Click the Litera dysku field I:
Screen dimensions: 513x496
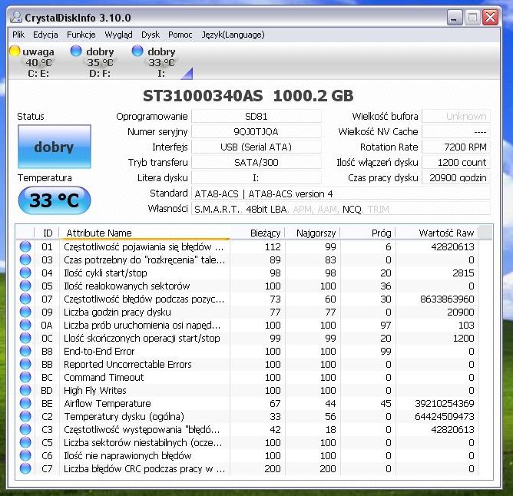[256, 178]
